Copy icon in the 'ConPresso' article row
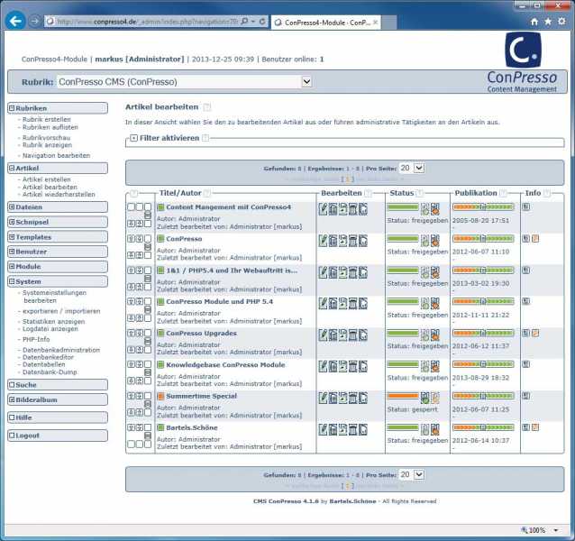The image size is (575, 541). pos(333,241)
